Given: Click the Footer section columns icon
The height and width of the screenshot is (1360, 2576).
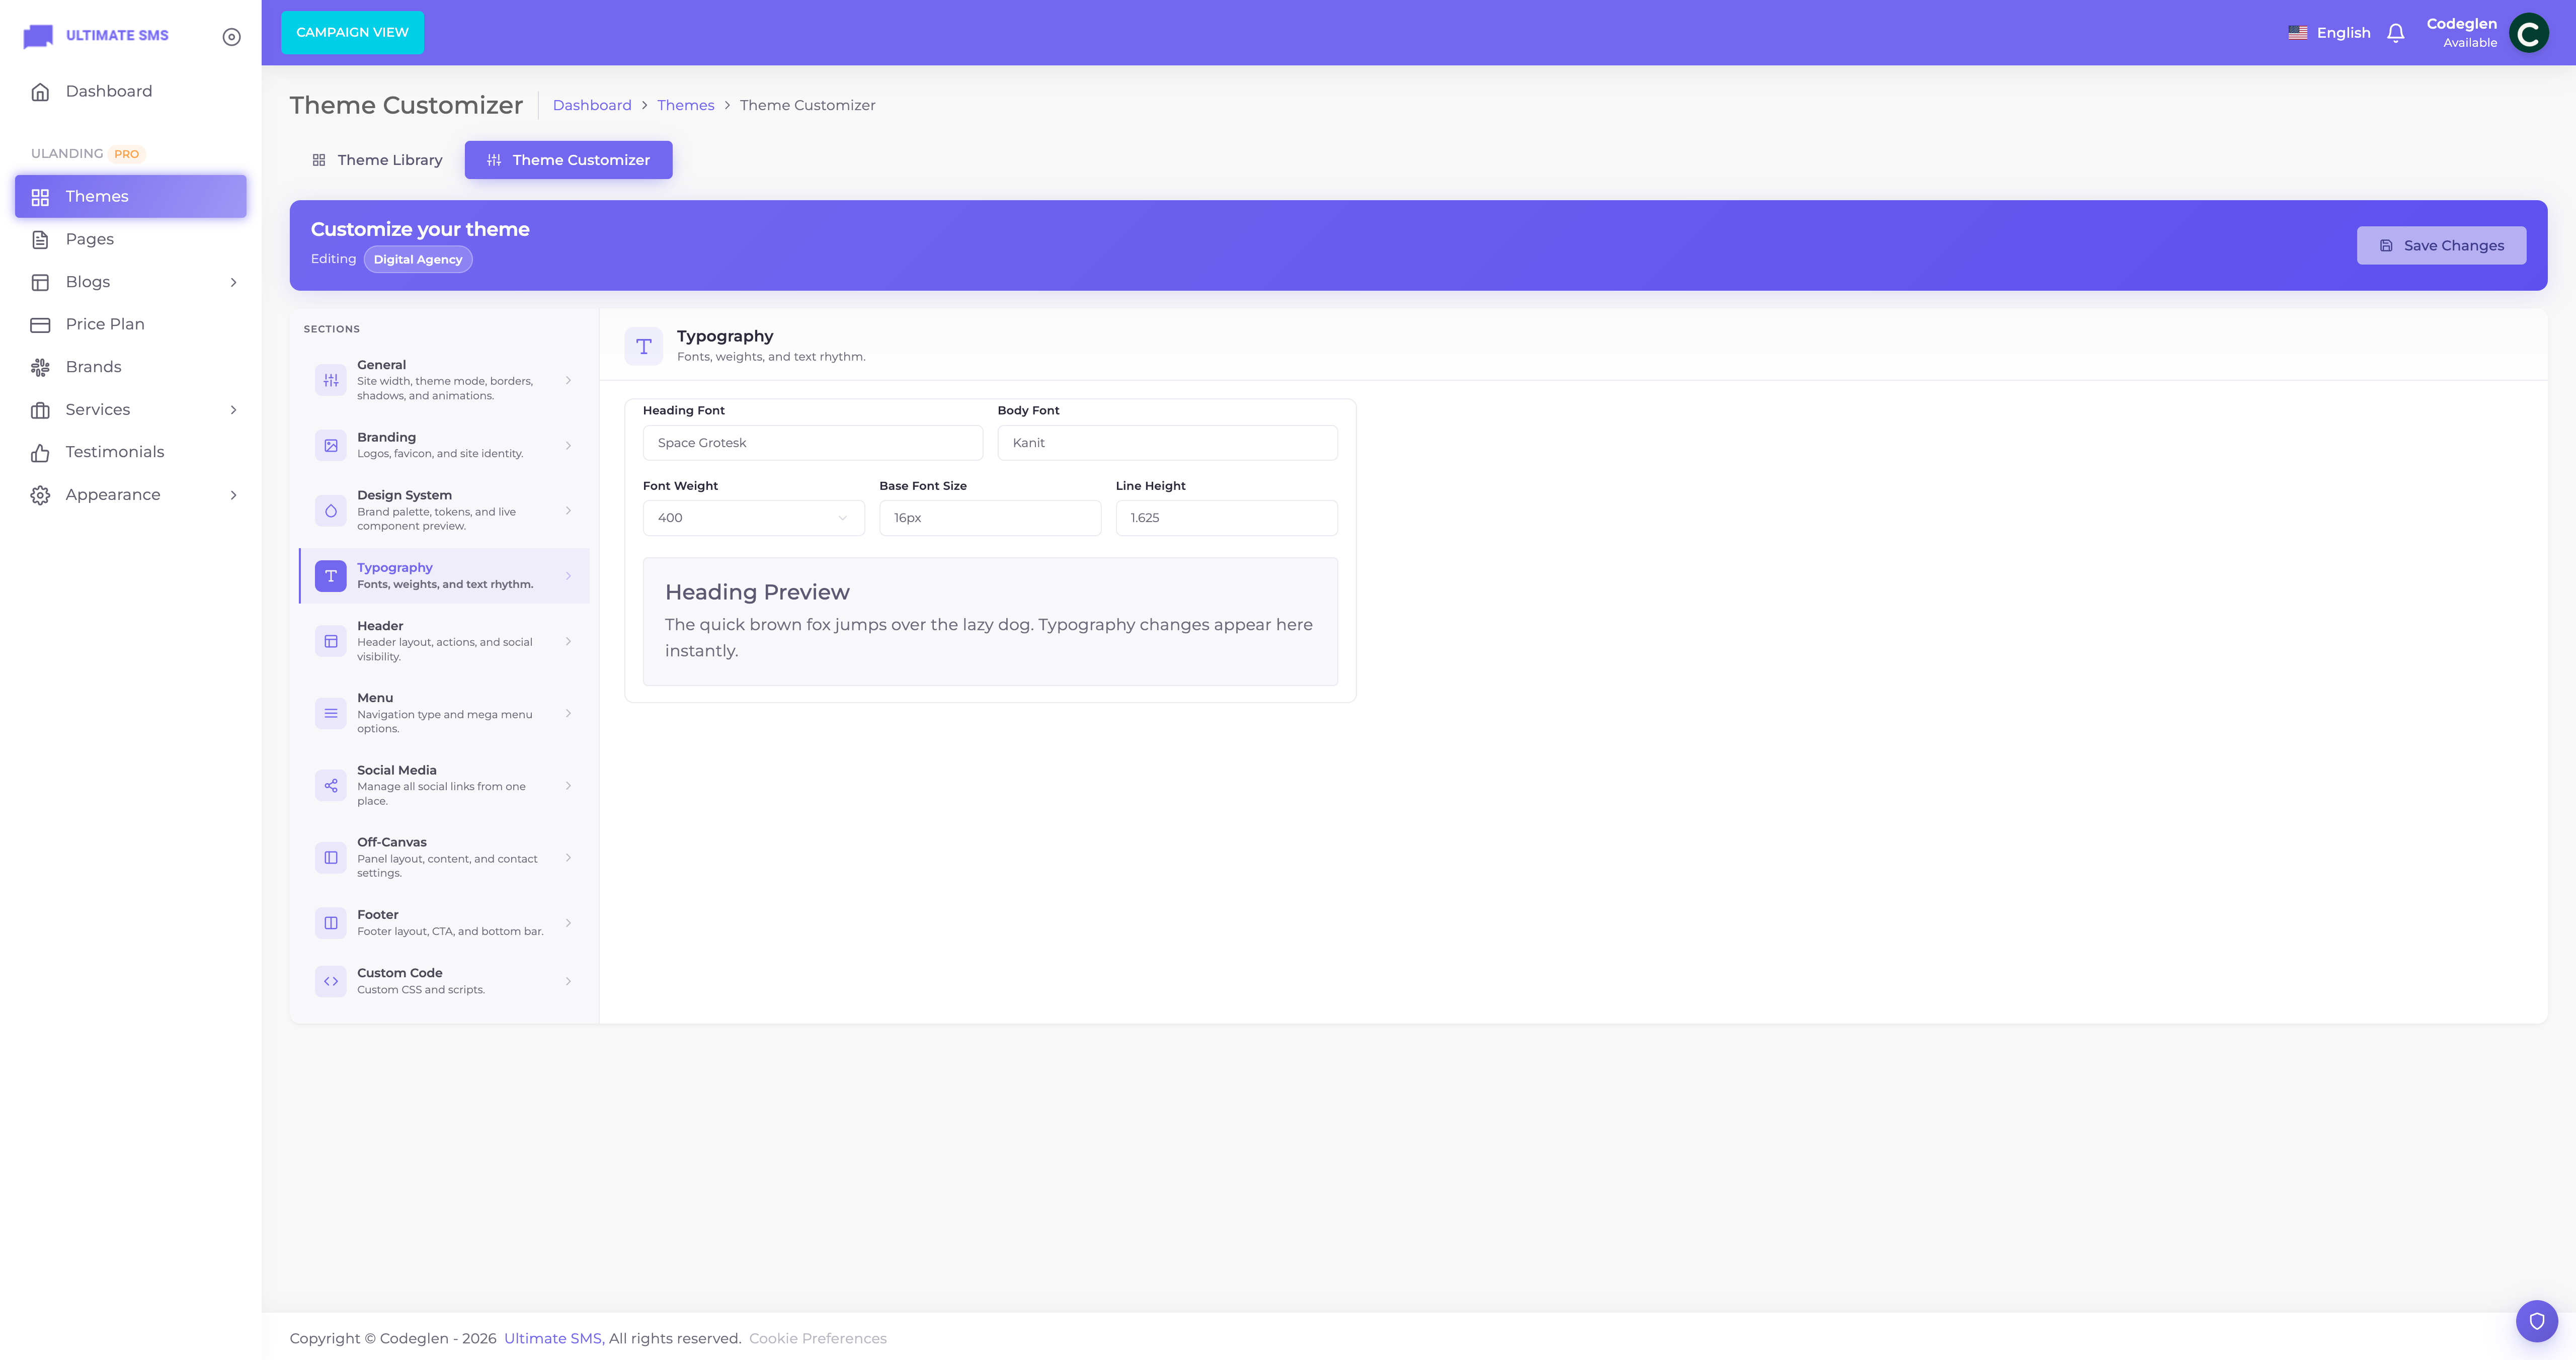Looking at the screenshot, I should [x=331, y=923].
